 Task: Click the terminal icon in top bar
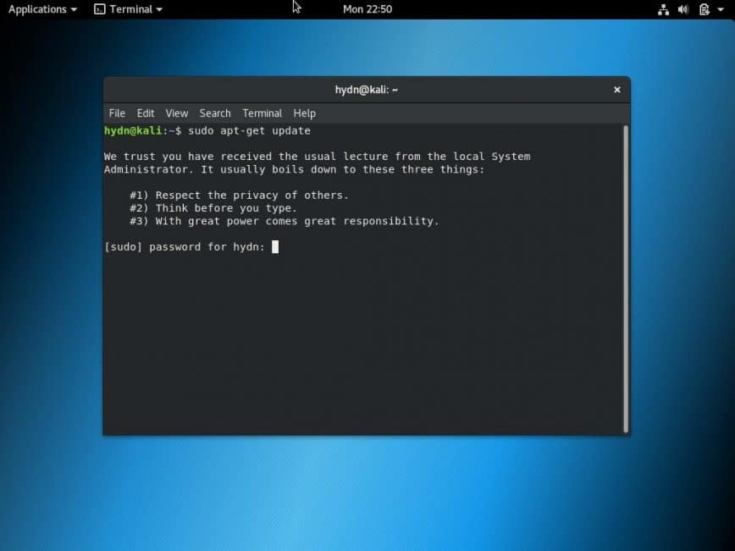pyautogui.click(x=99, y=9)
